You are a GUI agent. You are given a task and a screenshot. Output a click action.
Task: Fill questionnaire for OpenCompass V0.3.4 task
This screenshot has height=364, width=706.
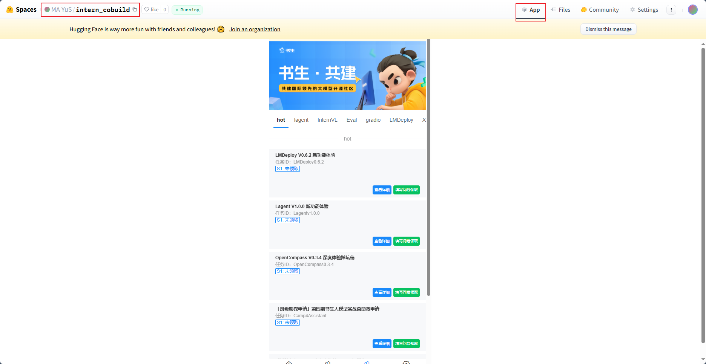(x=407, y=292)
